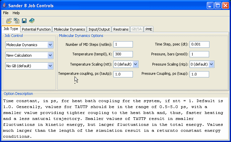Open the Help menu
Viewport: 231px width, 142px height.
[x=16, y=13]
